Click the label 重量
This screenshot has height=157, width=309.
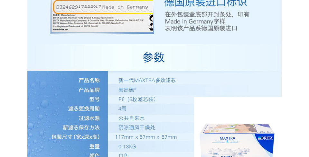point(94,146)
